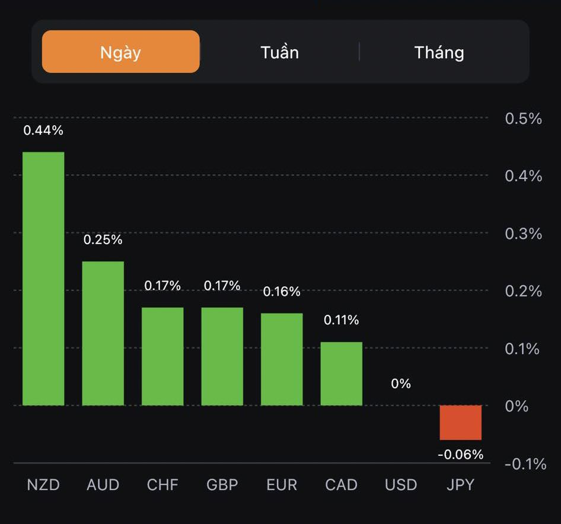Tap the 0.44% value label
The width and height of the screenshot is (561, 524).
pyautogui.click(x=43, y=130)
